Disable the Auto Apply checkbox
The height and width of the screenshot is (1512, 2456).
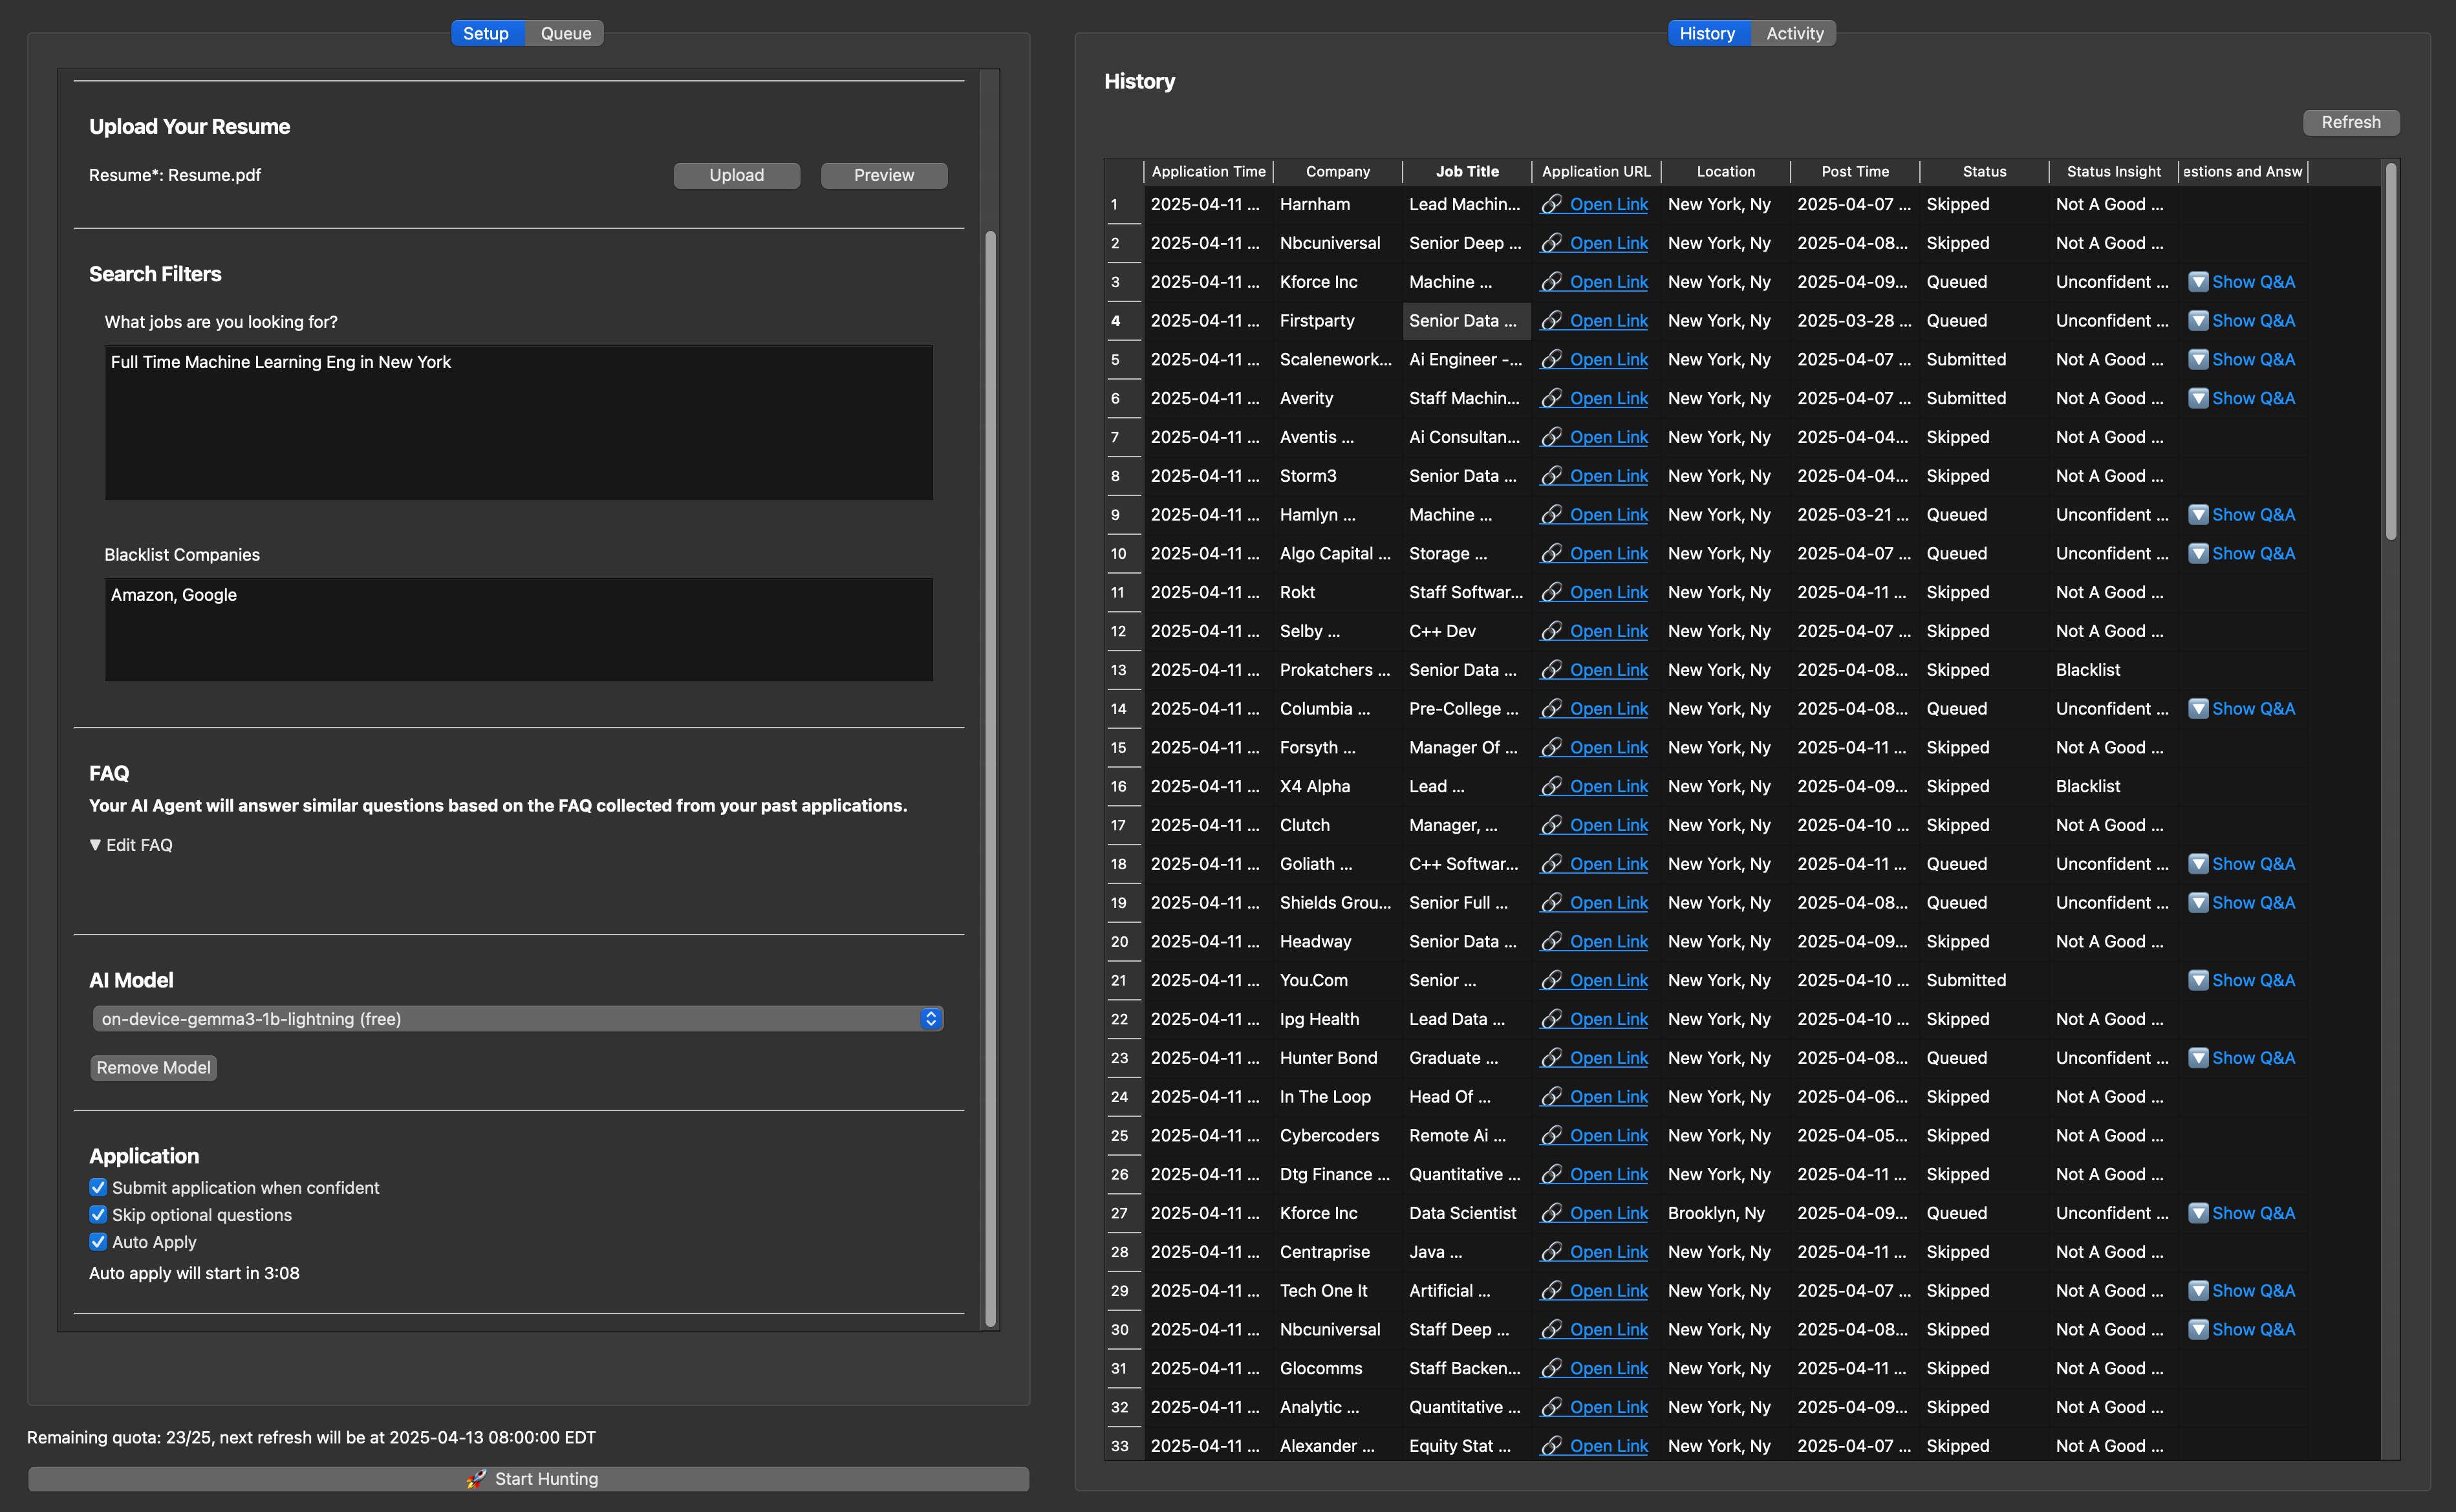[98, 1241]
